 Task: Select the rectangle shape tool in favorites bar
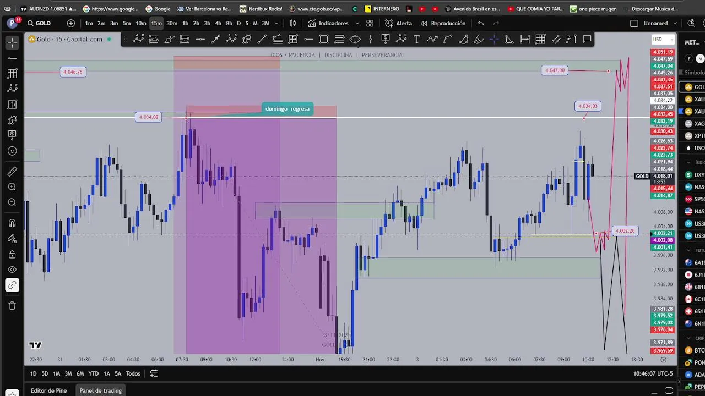tap(324, 39)
